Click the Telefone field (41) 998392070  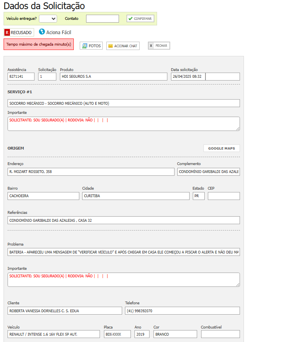tap(182, 311)
